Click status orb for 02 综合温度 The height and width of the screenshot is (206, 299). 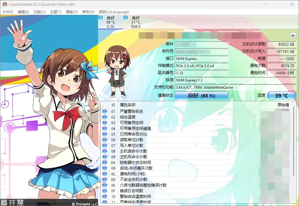coord(105,117)
